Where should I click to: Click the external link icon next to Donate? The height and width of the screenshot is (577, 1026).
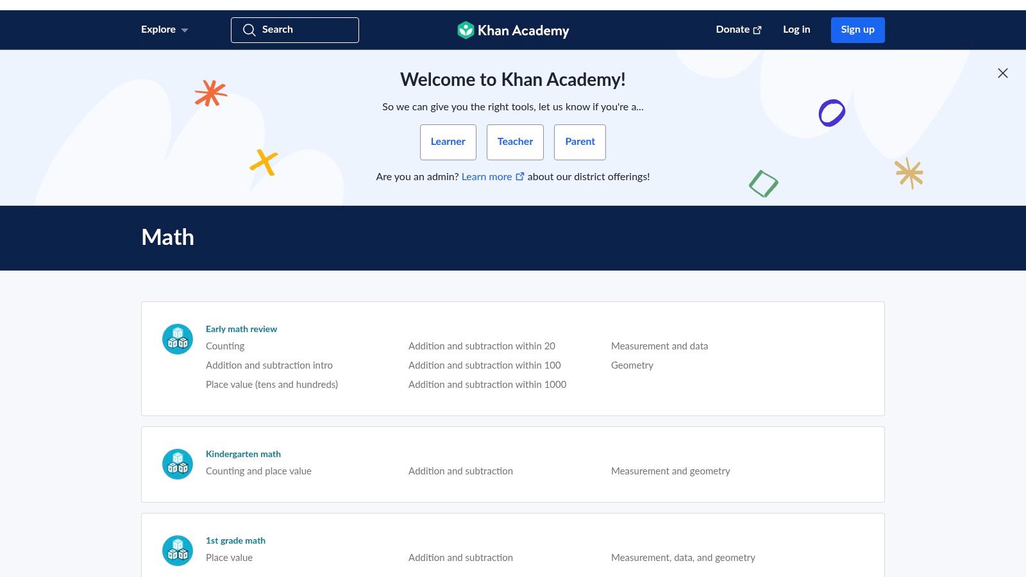757,29
